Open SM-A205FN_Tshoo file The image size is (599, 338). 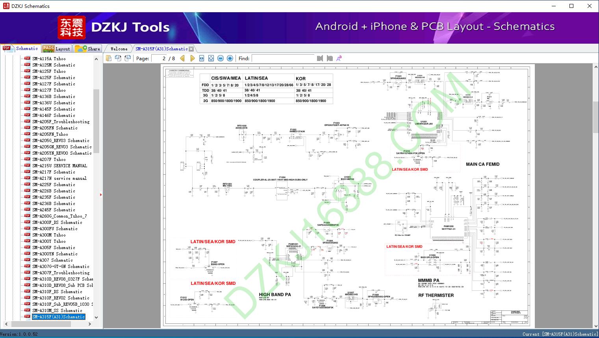point(50,134)
